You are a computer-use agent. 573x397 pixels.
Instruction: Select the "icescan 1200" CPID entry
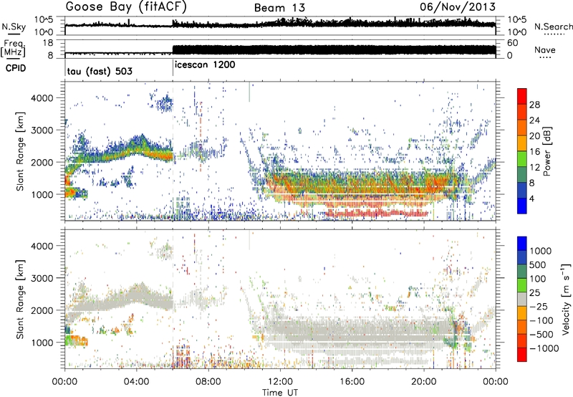click(x=205, y=65)
